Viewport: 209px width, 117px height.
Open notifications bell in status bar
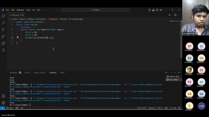point(179,108)
